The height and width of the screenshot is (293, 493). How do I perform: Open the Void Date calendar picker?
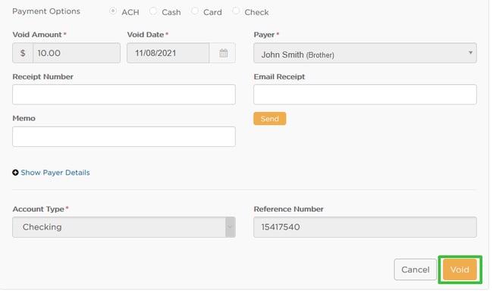[223, 53]
